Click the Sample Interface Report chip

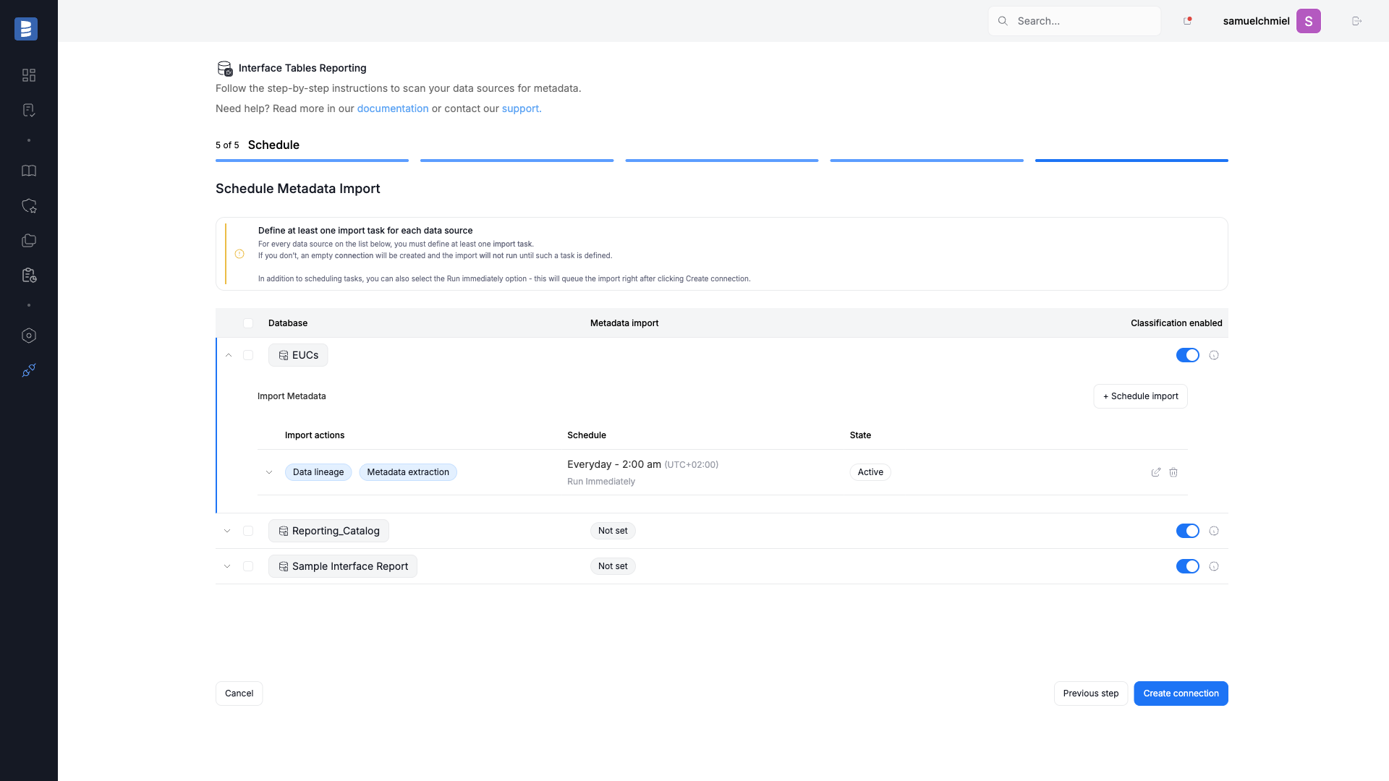click(x=343, y=566)
